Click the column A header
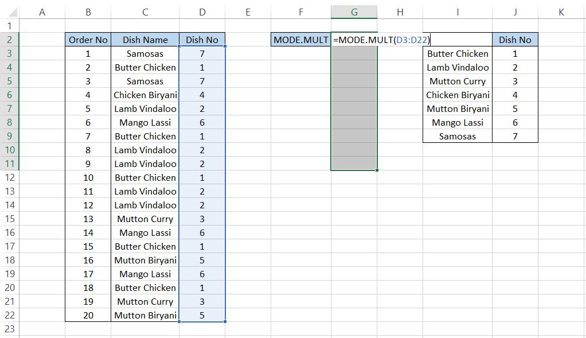586x338 pixels. (x=42, y=12)
